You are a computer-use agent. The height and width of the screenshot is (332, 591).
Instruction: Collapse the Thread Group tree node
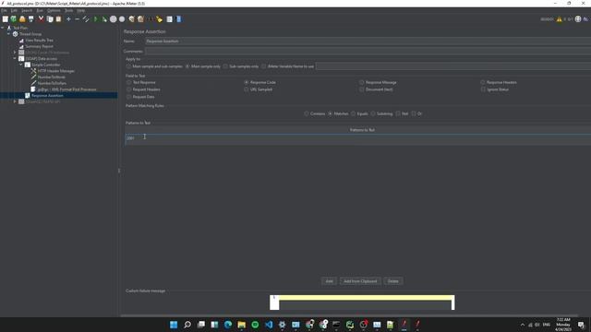point(8,34)
